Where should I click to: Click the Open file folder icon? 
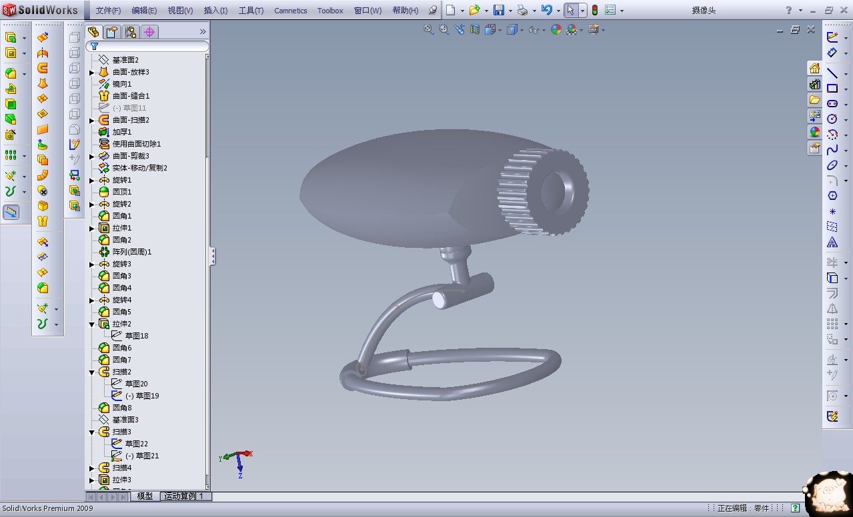(x=474, y=10)
